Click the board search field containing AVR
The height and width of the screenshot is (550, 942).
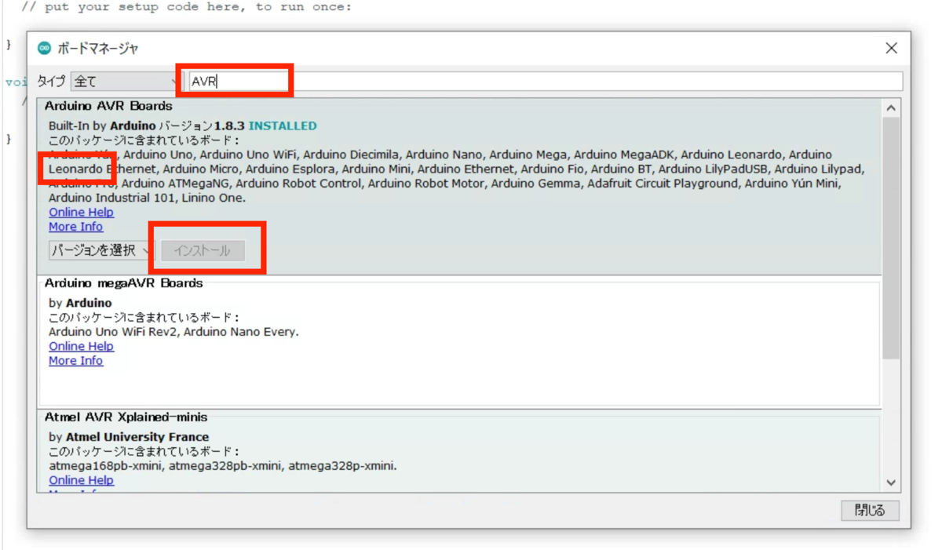tap(546, 81)
